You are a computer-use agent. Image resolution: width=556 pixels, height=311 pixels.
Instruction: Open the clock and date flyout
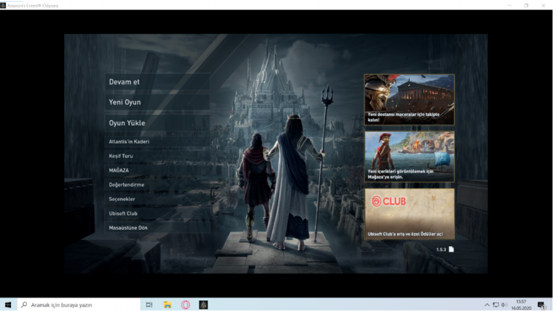coord(521,305)
